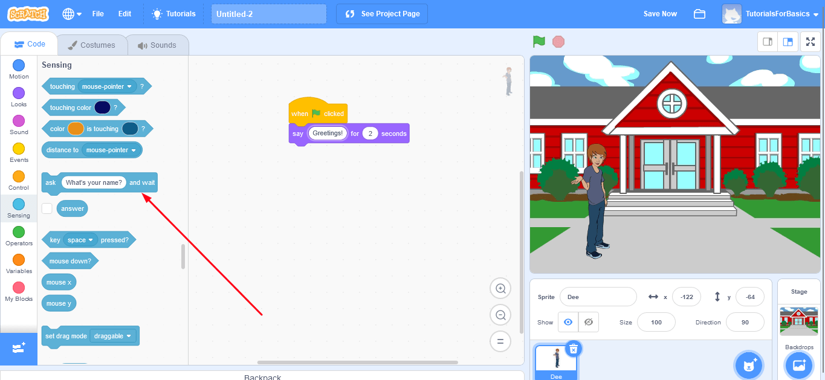Pick the orange swatch in color block
Viewport: 825px width, 380px height.
[76, 129]
